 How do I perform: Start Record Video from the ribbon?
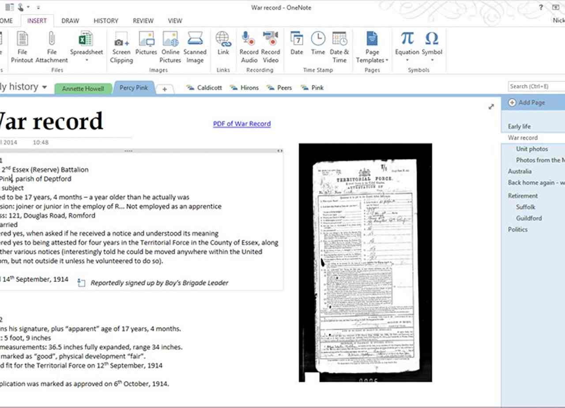pyautogui.click(x=270, y=40)
